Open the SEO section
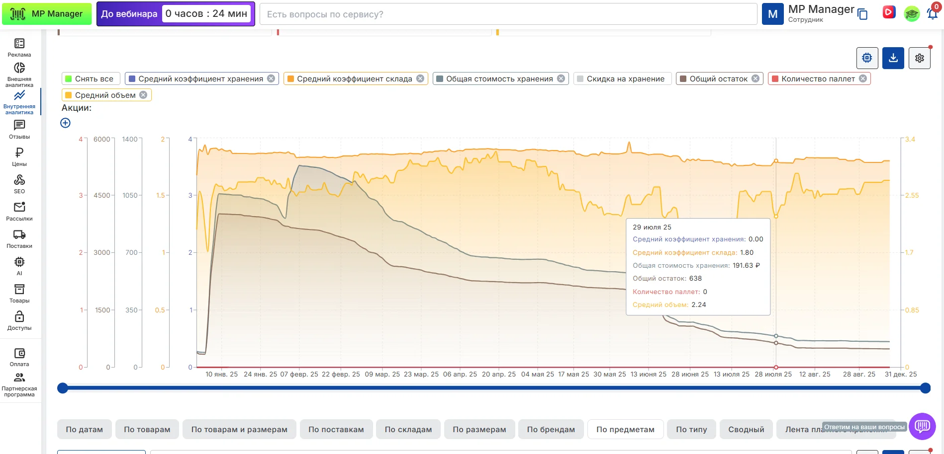This screenshot has width=944, height=454. [19, 184]
